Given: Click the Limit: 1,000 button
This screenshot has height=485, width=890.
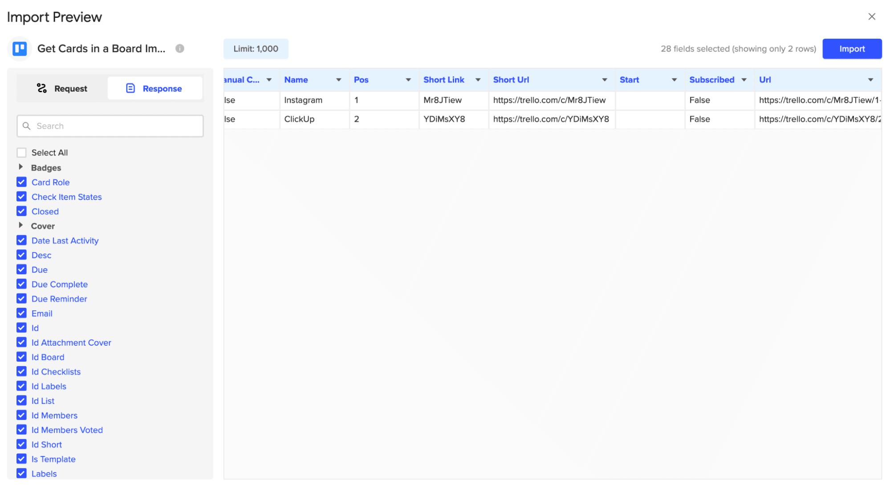Looking at the screenshot, I should click(x=256, y=49).
